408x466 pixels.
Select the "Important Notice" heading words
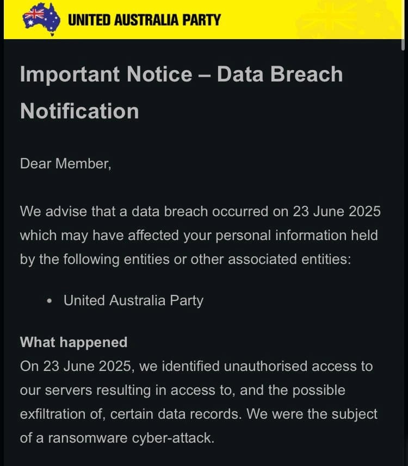pos(106,74)
